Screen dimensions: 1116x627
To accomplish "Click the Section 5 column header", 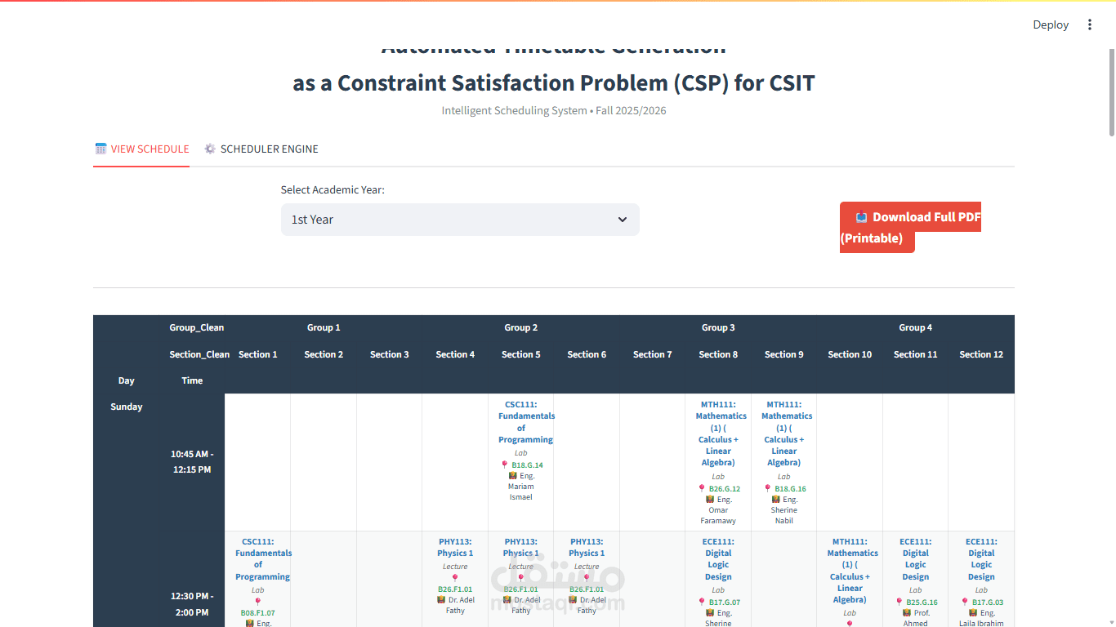I will coord(521,354).
